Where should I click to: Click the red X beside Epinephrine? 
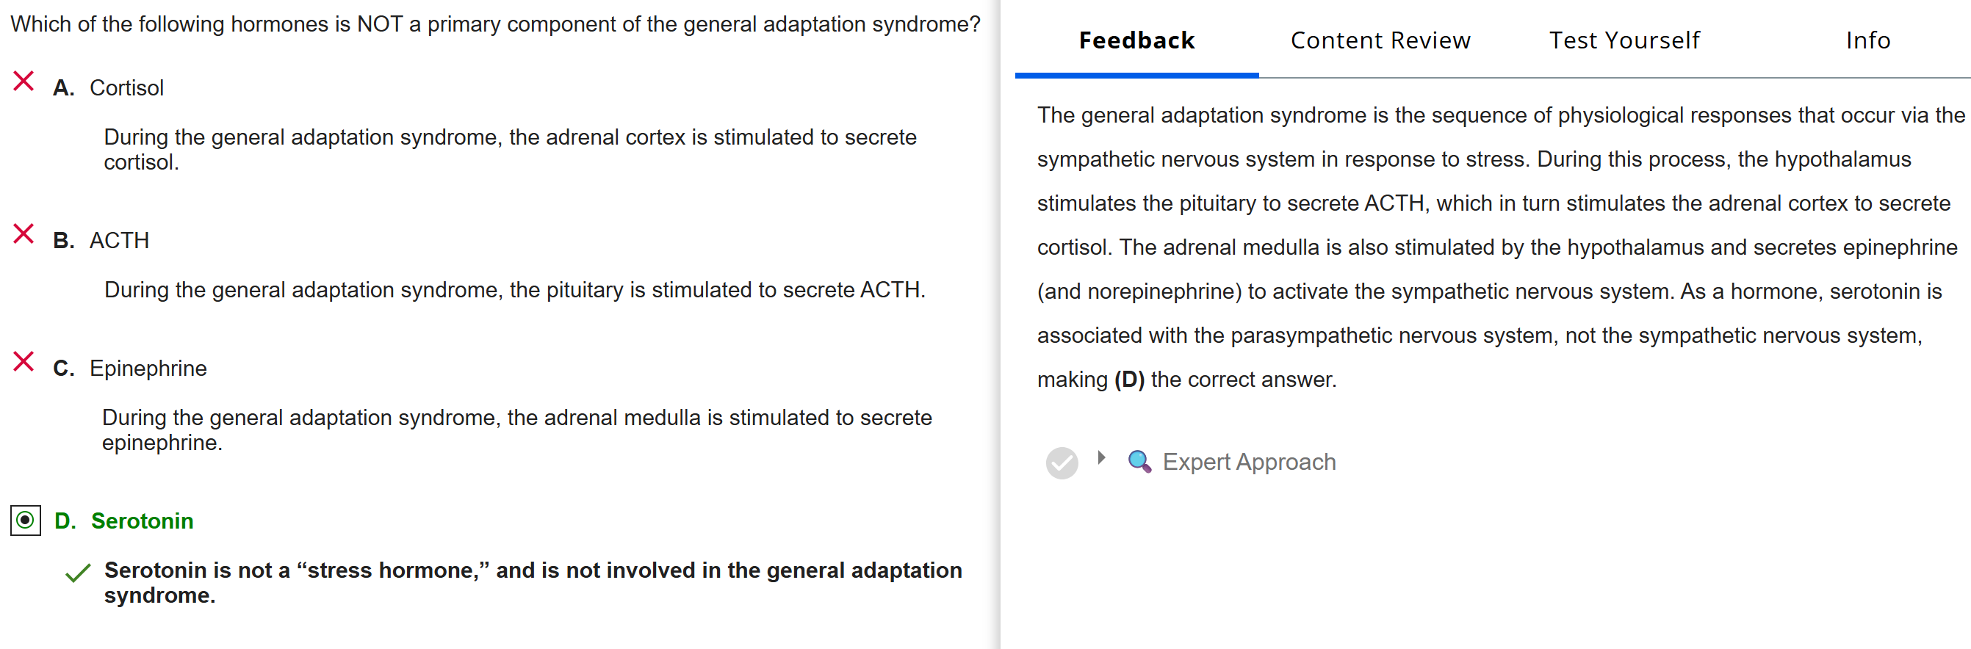24,361
